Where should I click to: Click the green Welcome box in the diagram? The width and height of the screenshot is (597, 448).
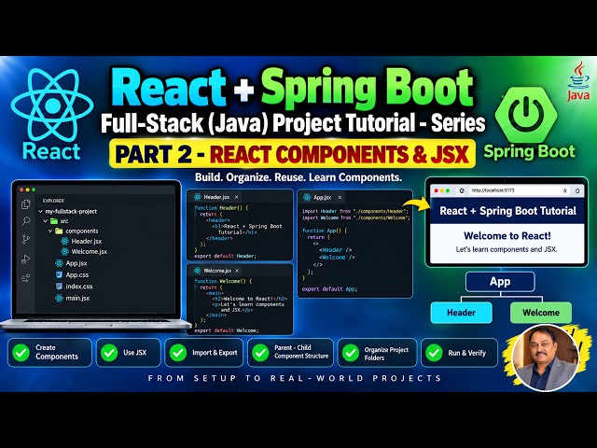pos(541,313)
